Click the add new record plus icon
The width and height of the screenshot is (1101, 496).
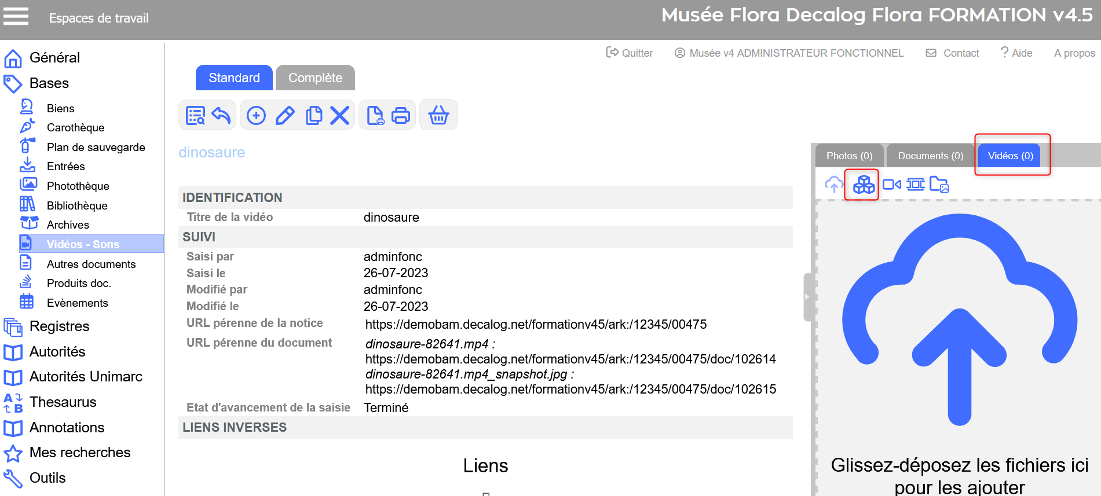pos(256,115)
